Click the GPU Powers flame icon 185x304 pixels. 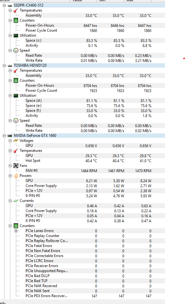[x=16, y=176]
